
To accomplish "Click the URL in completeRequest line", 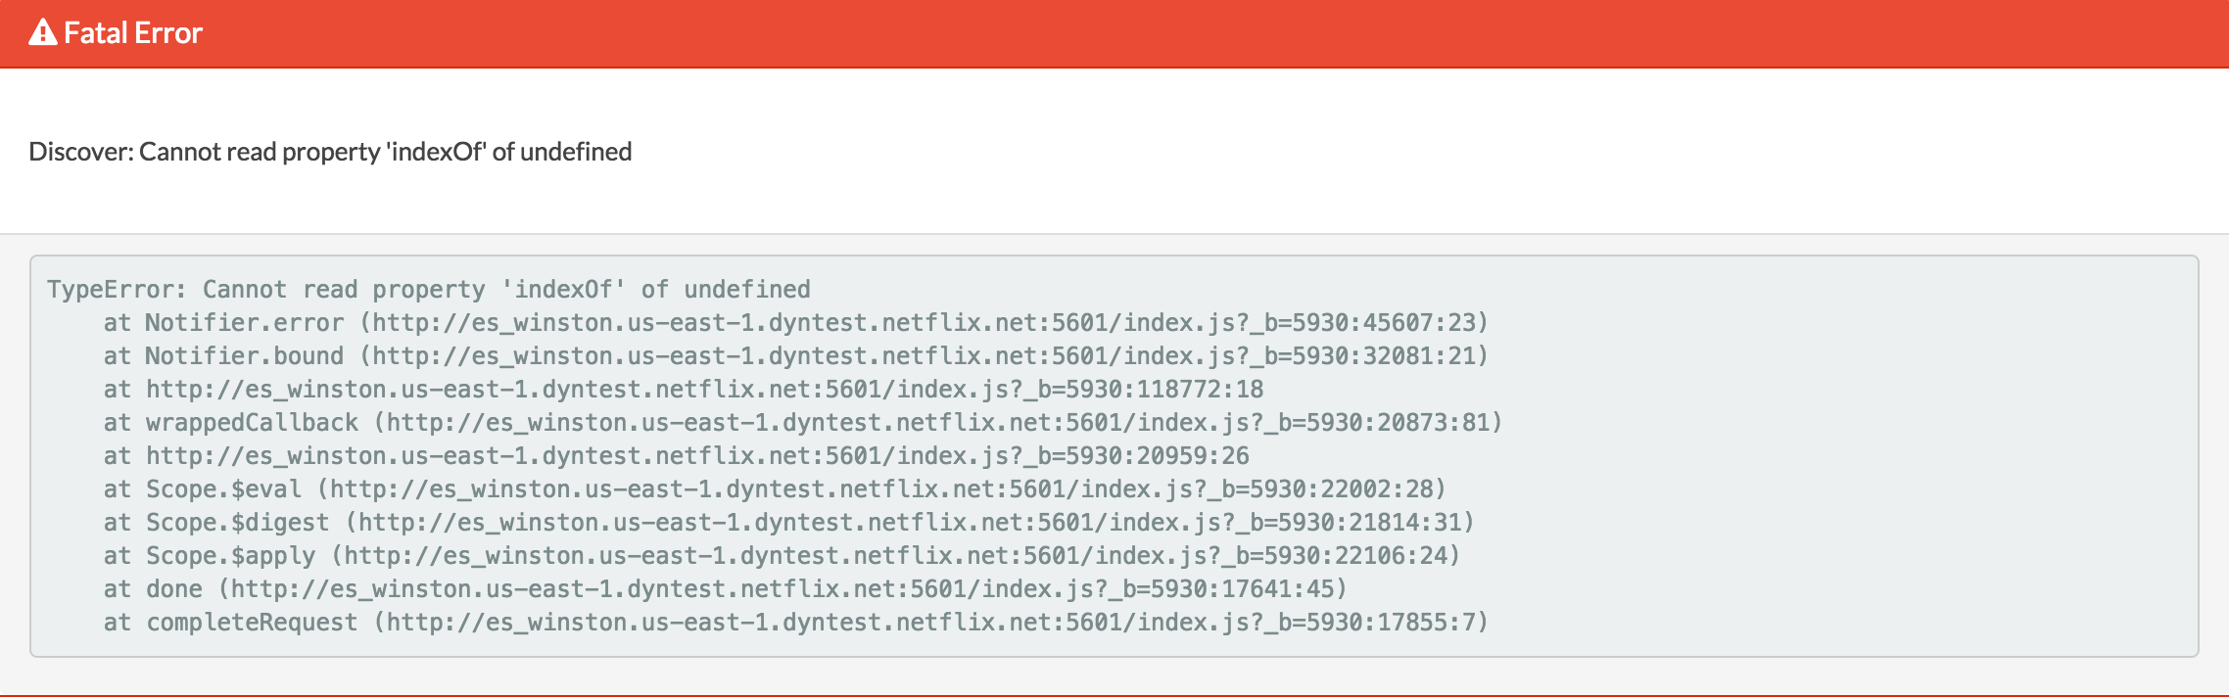I will [935, 623].
